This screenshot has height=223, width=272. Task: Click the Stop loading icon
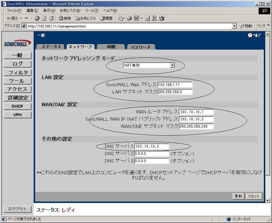point(37,18)
